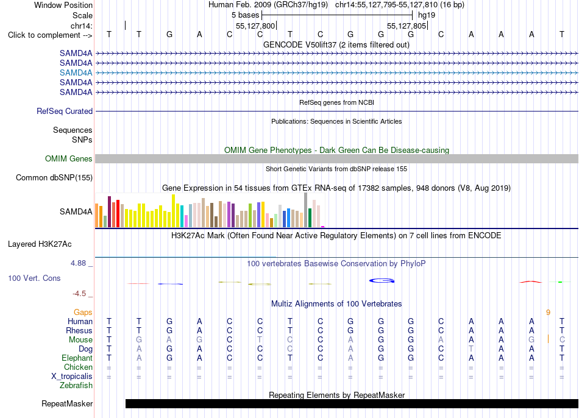Click the Window Position label
Screen dimensions: 579x418
(x=63, y=5)
